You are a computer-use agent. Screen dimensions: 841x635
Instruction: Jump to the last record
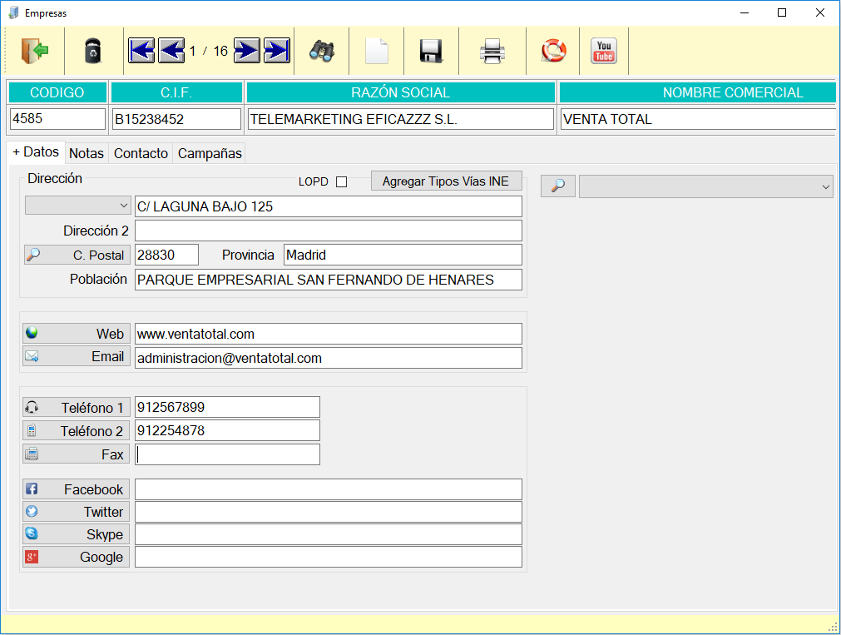click(x=277, y=51)
